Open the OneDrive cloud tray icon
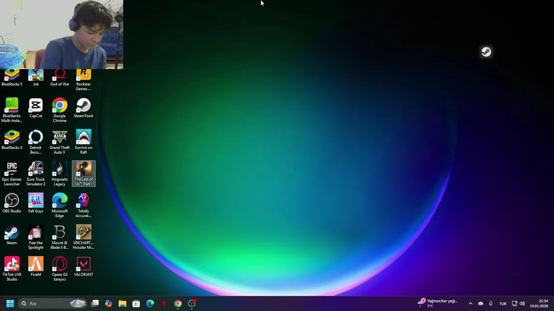 480,304
